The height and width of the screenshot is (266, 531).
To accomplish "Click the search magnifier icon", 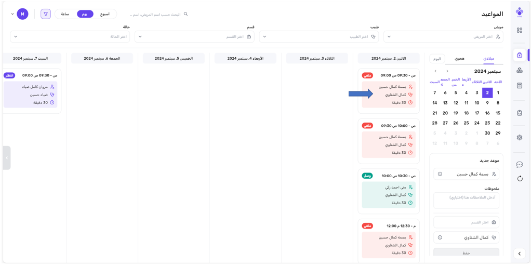I will tap(185, 14).
